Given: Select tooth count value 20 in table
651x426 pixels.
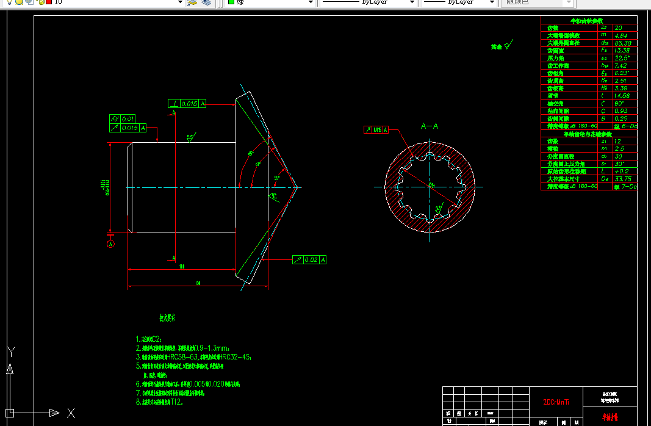Looking at the screenshot, I should (x=619, y=28).
